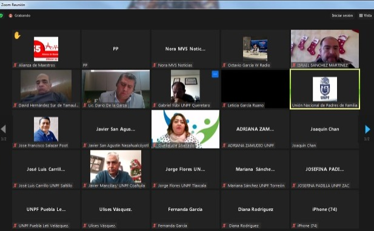
Task: Click the raised hand icon on Alianza de Maestros
Action: point(17,35)
